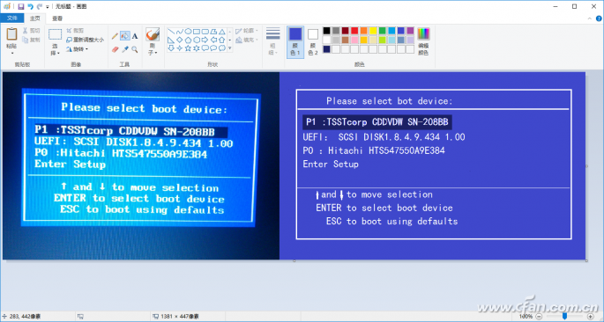The width and height of the screenshot is (604, 322).
Task: Click the canvas bottom-right resize handle
Action: (586, 261)
